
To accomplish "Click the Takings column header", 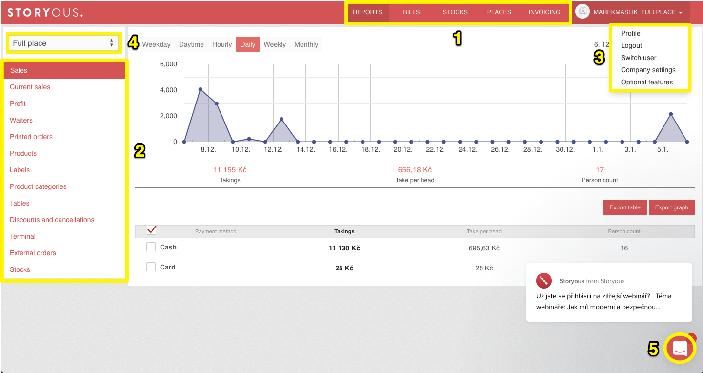I will (344, 231).
